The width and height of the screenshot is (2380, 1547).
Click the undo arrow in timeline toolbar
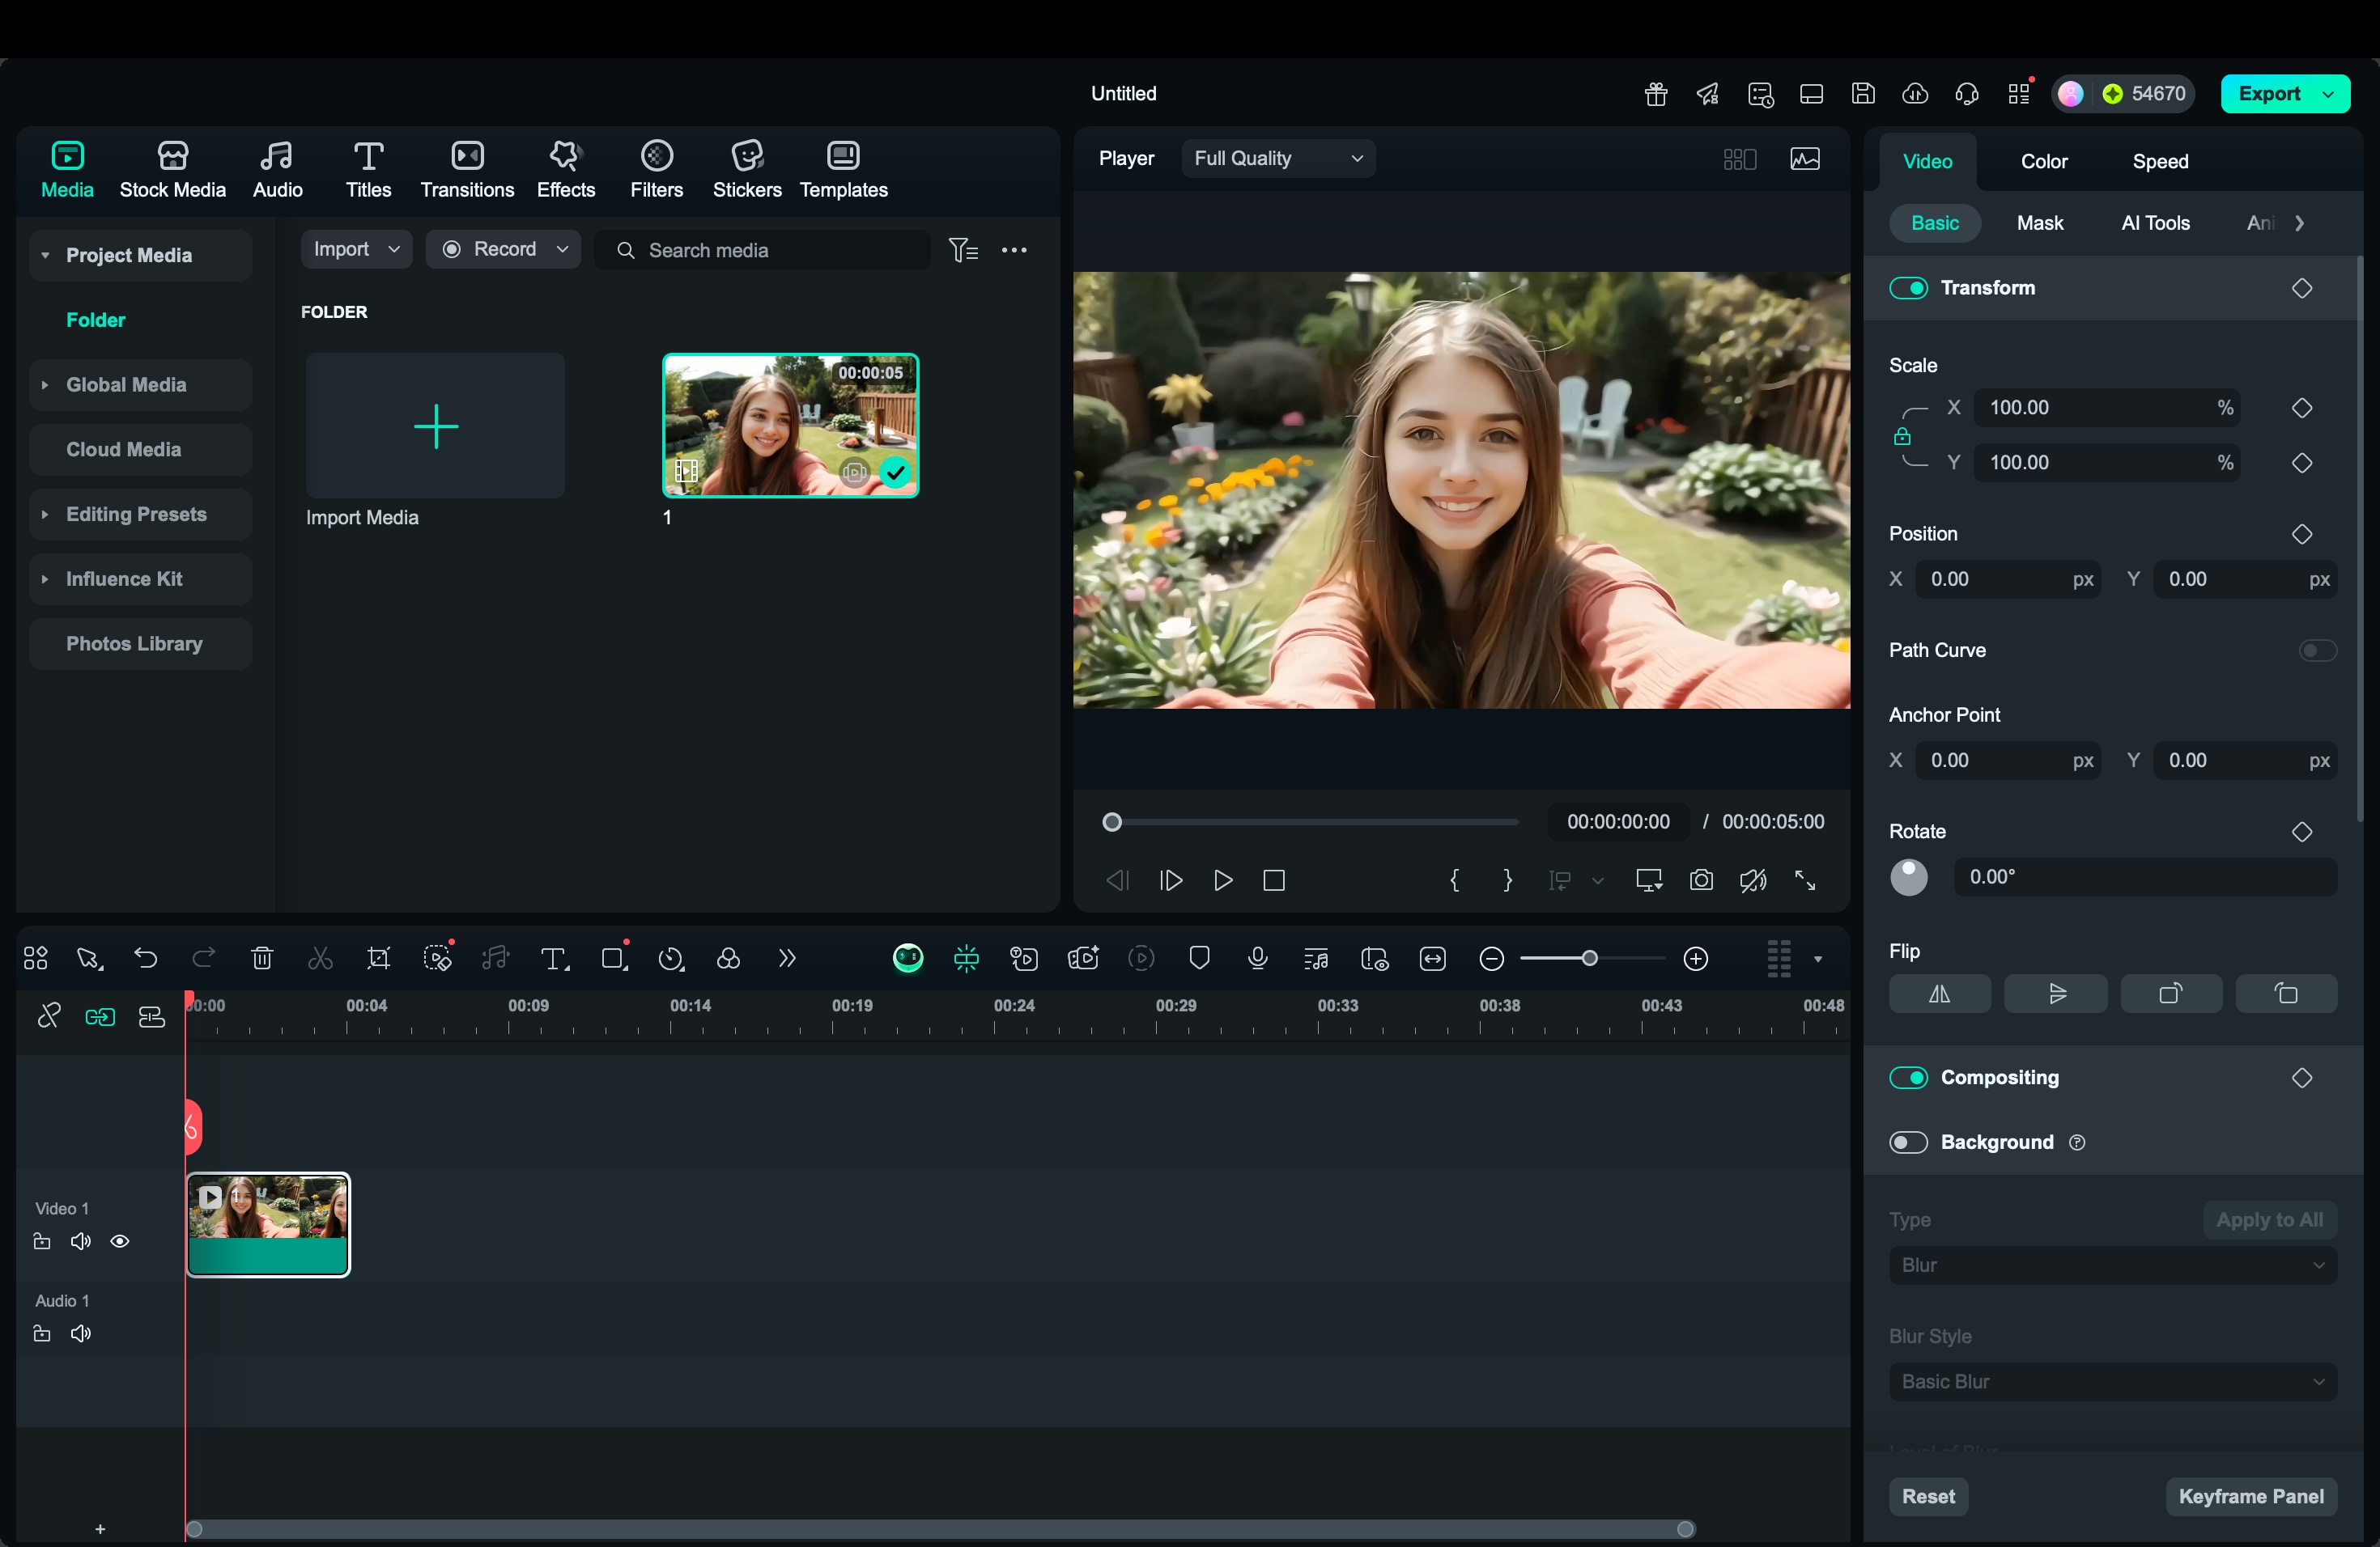point(146,959)
